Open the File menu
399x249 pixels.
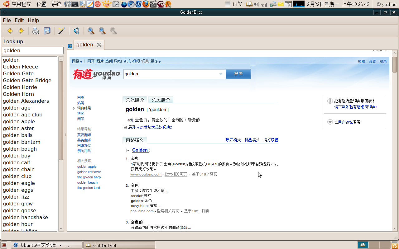(7, 20)
